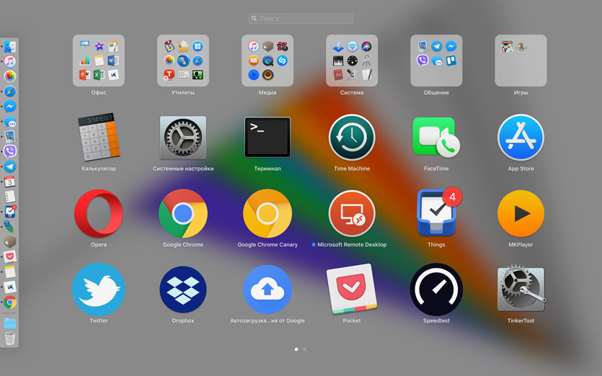Image resolution: width=602 pixels, height=376 pixels.
Task: Open Time Machine
Action: pyautogui.click(x=352, y=138)
